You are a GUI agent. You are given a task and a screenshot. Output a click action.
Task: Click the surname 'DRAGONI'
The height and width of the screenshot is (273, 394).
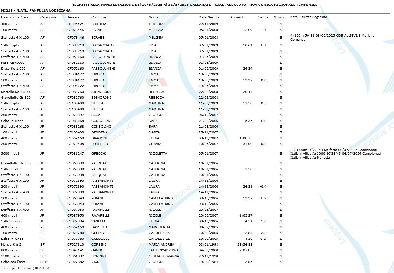[99, 138]
